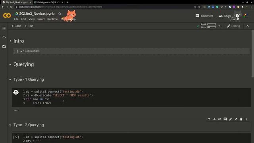
Task: Click the Intro section heading
Action: (x=19, y=41)
